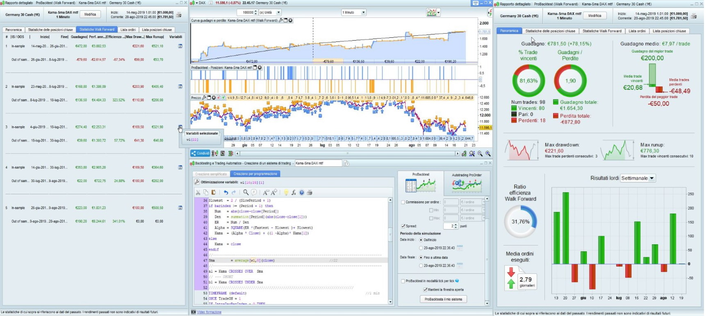Toggle ProBacktest tick per tick mode checkbox
This screenshot has width=706, height=316.
(x=403, y=281)
